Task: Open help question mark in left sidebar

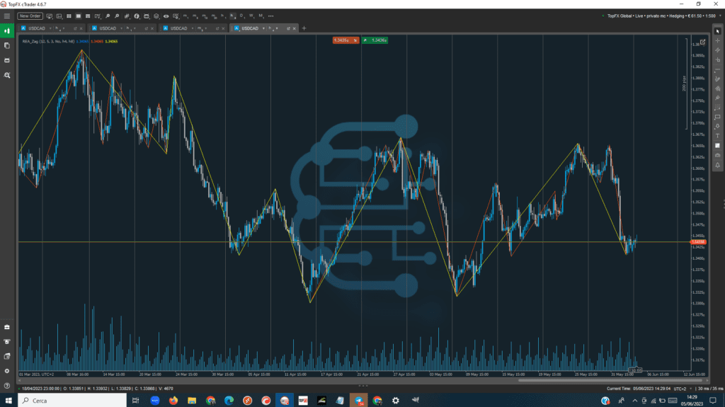Action: 7,385
